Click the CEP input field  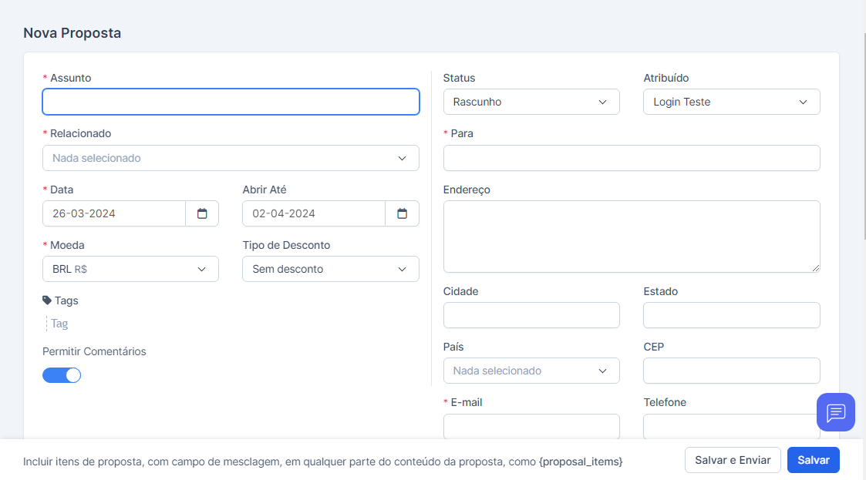coord(731,371)
